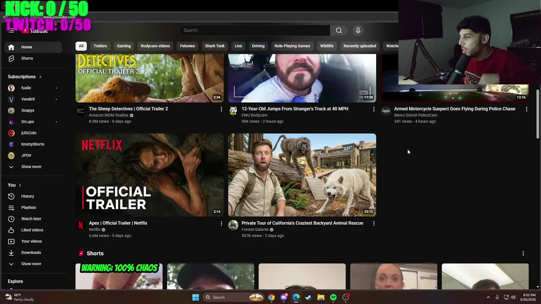Open Liked videos
The width and height of the screenshot is (541, 304).
coord(34,230)
